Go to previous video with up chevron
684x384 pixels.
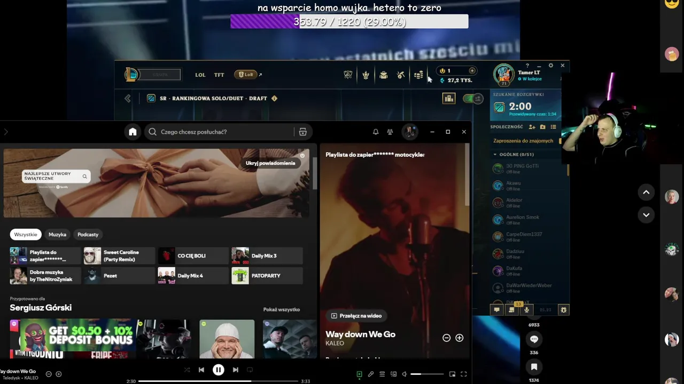click(646, 192)
